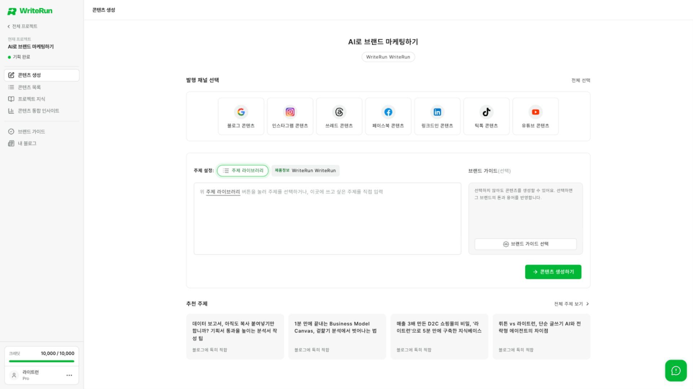Open the user menu three dots
Screen dimensions: 693x389
[x=69, y=375]
